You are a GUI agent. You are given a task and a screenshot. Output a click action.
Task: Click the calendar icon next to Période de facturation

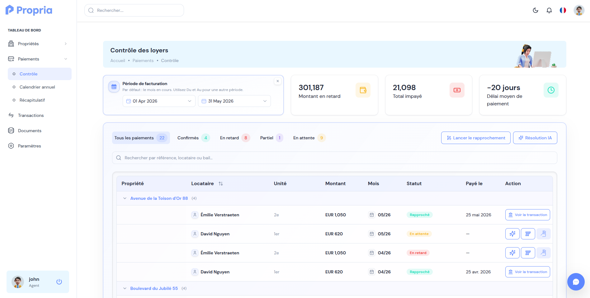pos(114,87)
